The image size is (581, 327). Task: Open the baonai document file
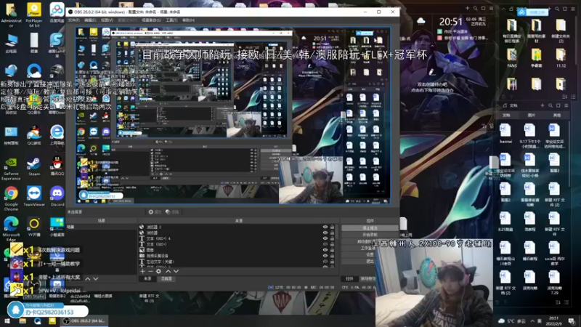tap(505, 134)
